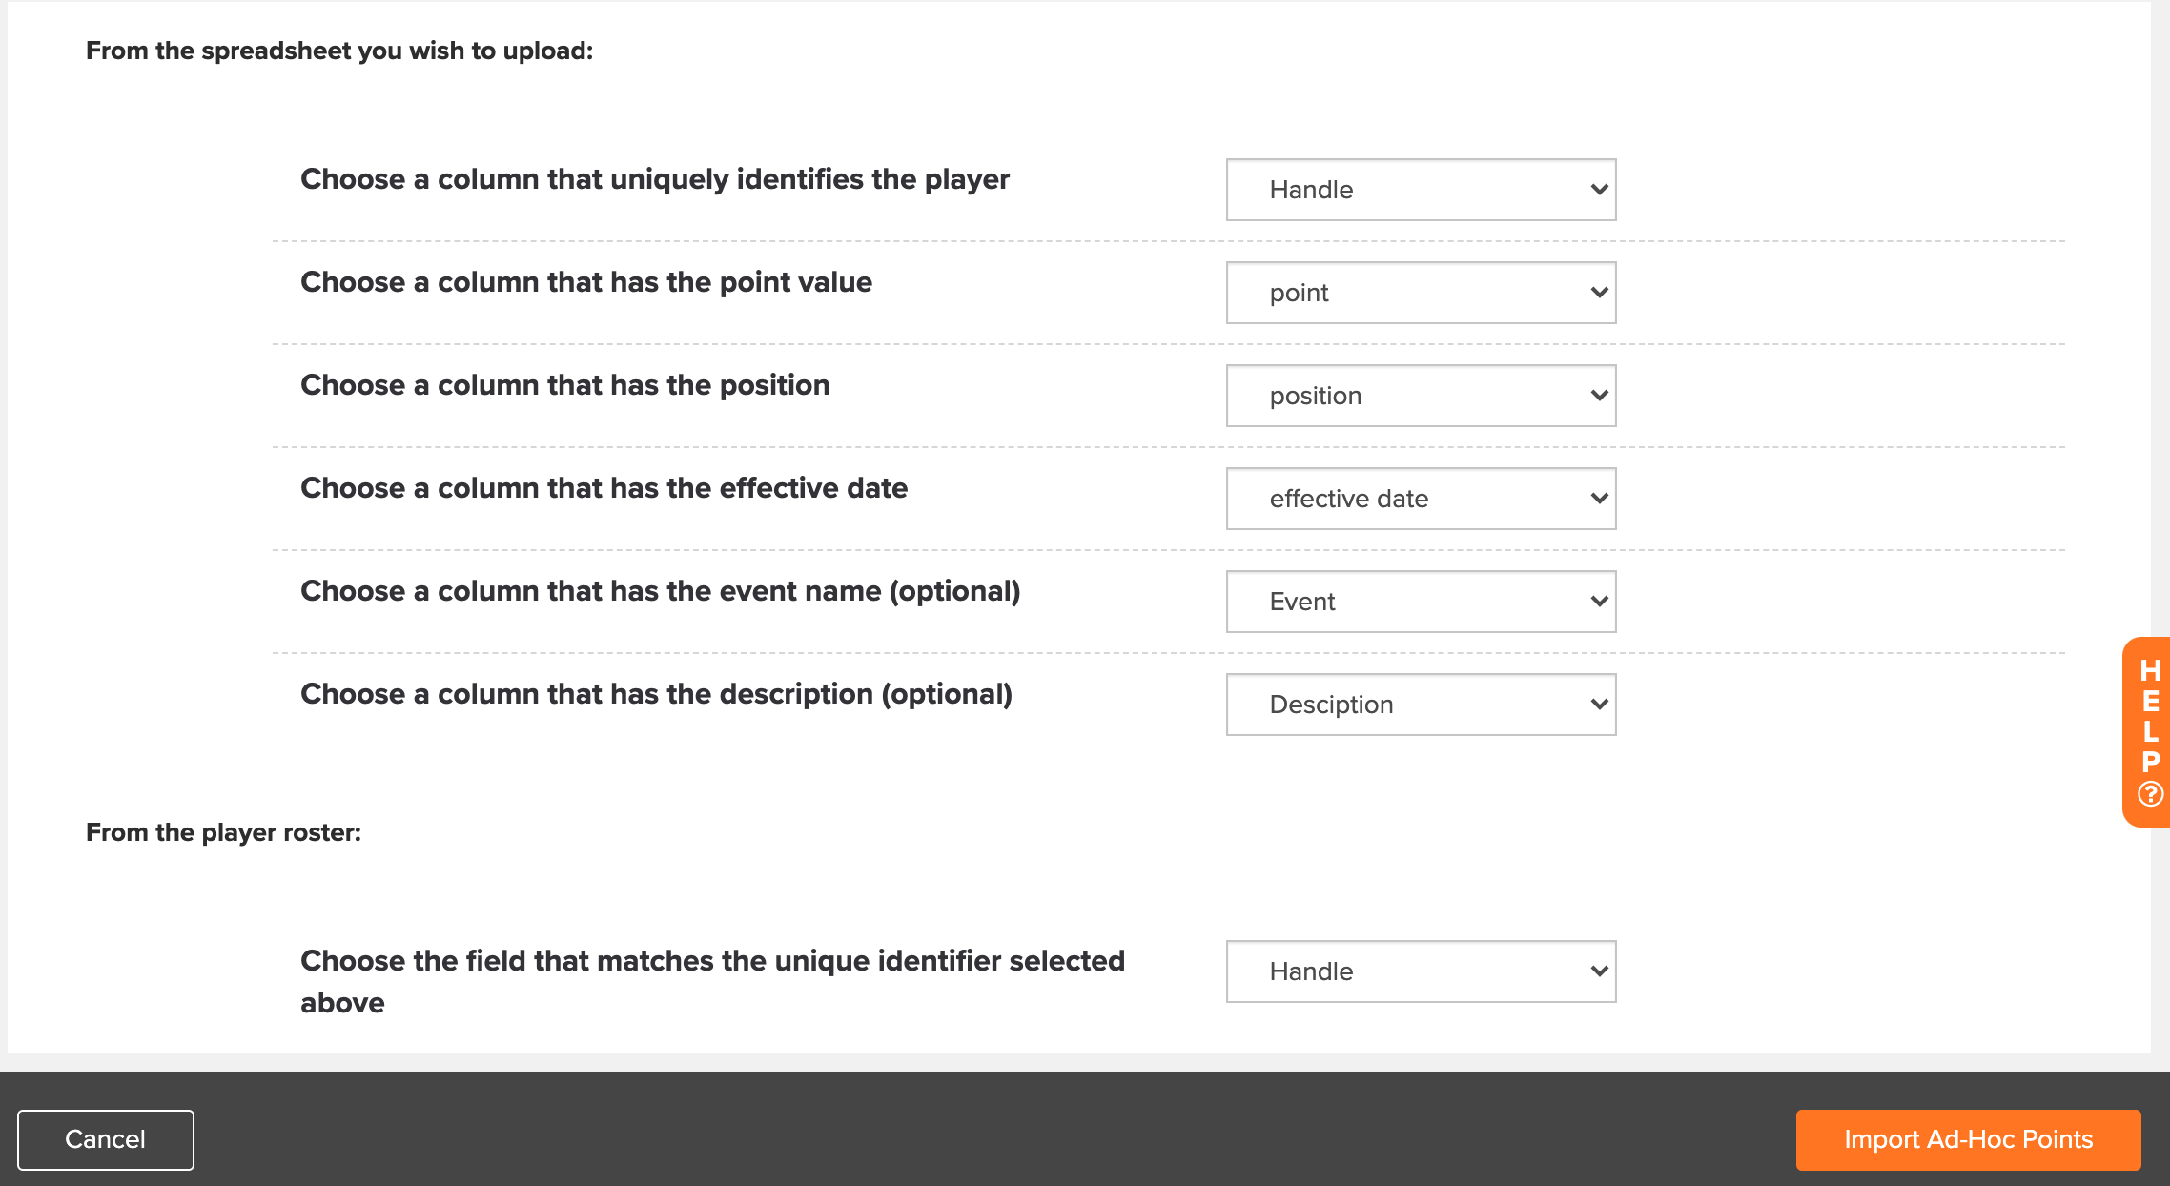Click the 'event name (optional)' label
The image size is (2170, 1186).
[x=661, y=591]
